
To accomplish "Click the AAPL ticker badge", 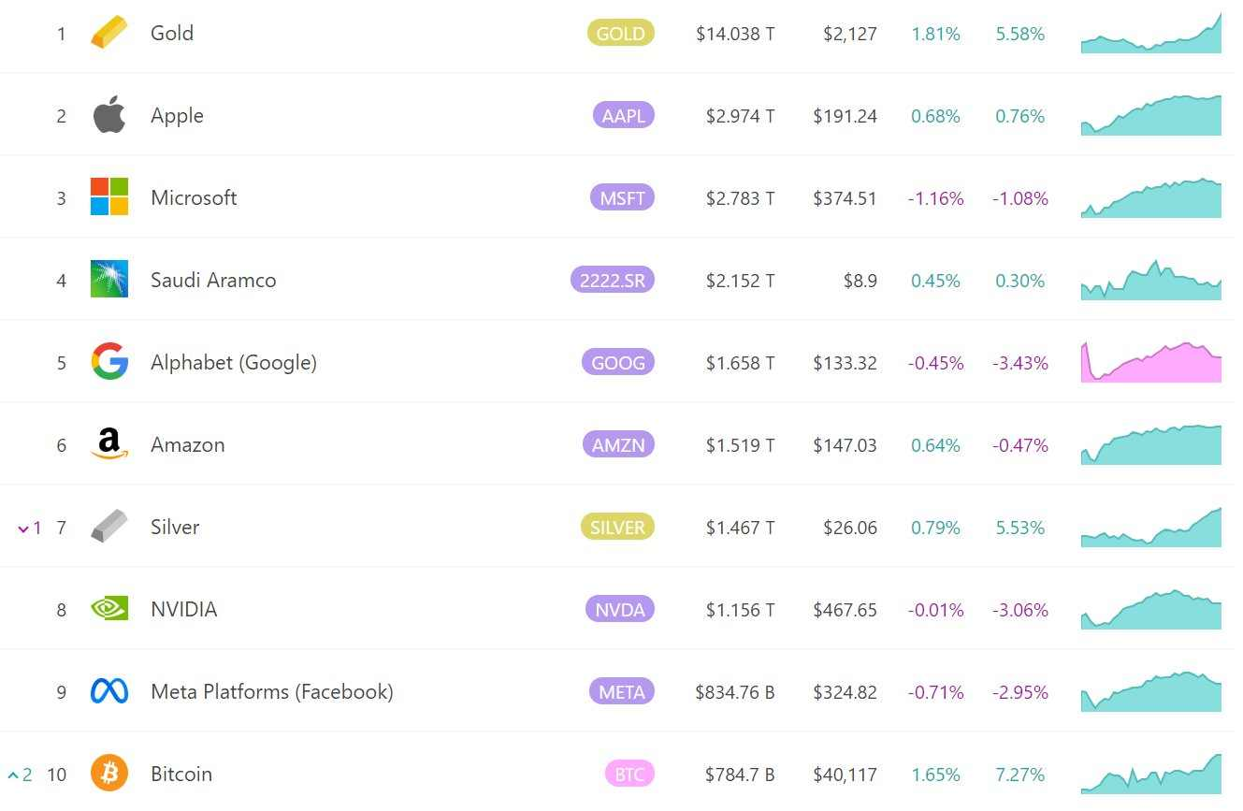I will [x=623, y=116].
